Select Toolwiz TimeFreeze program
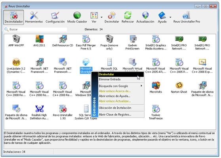This screenshot has height=158, width=221. click(x=156, y=112)
